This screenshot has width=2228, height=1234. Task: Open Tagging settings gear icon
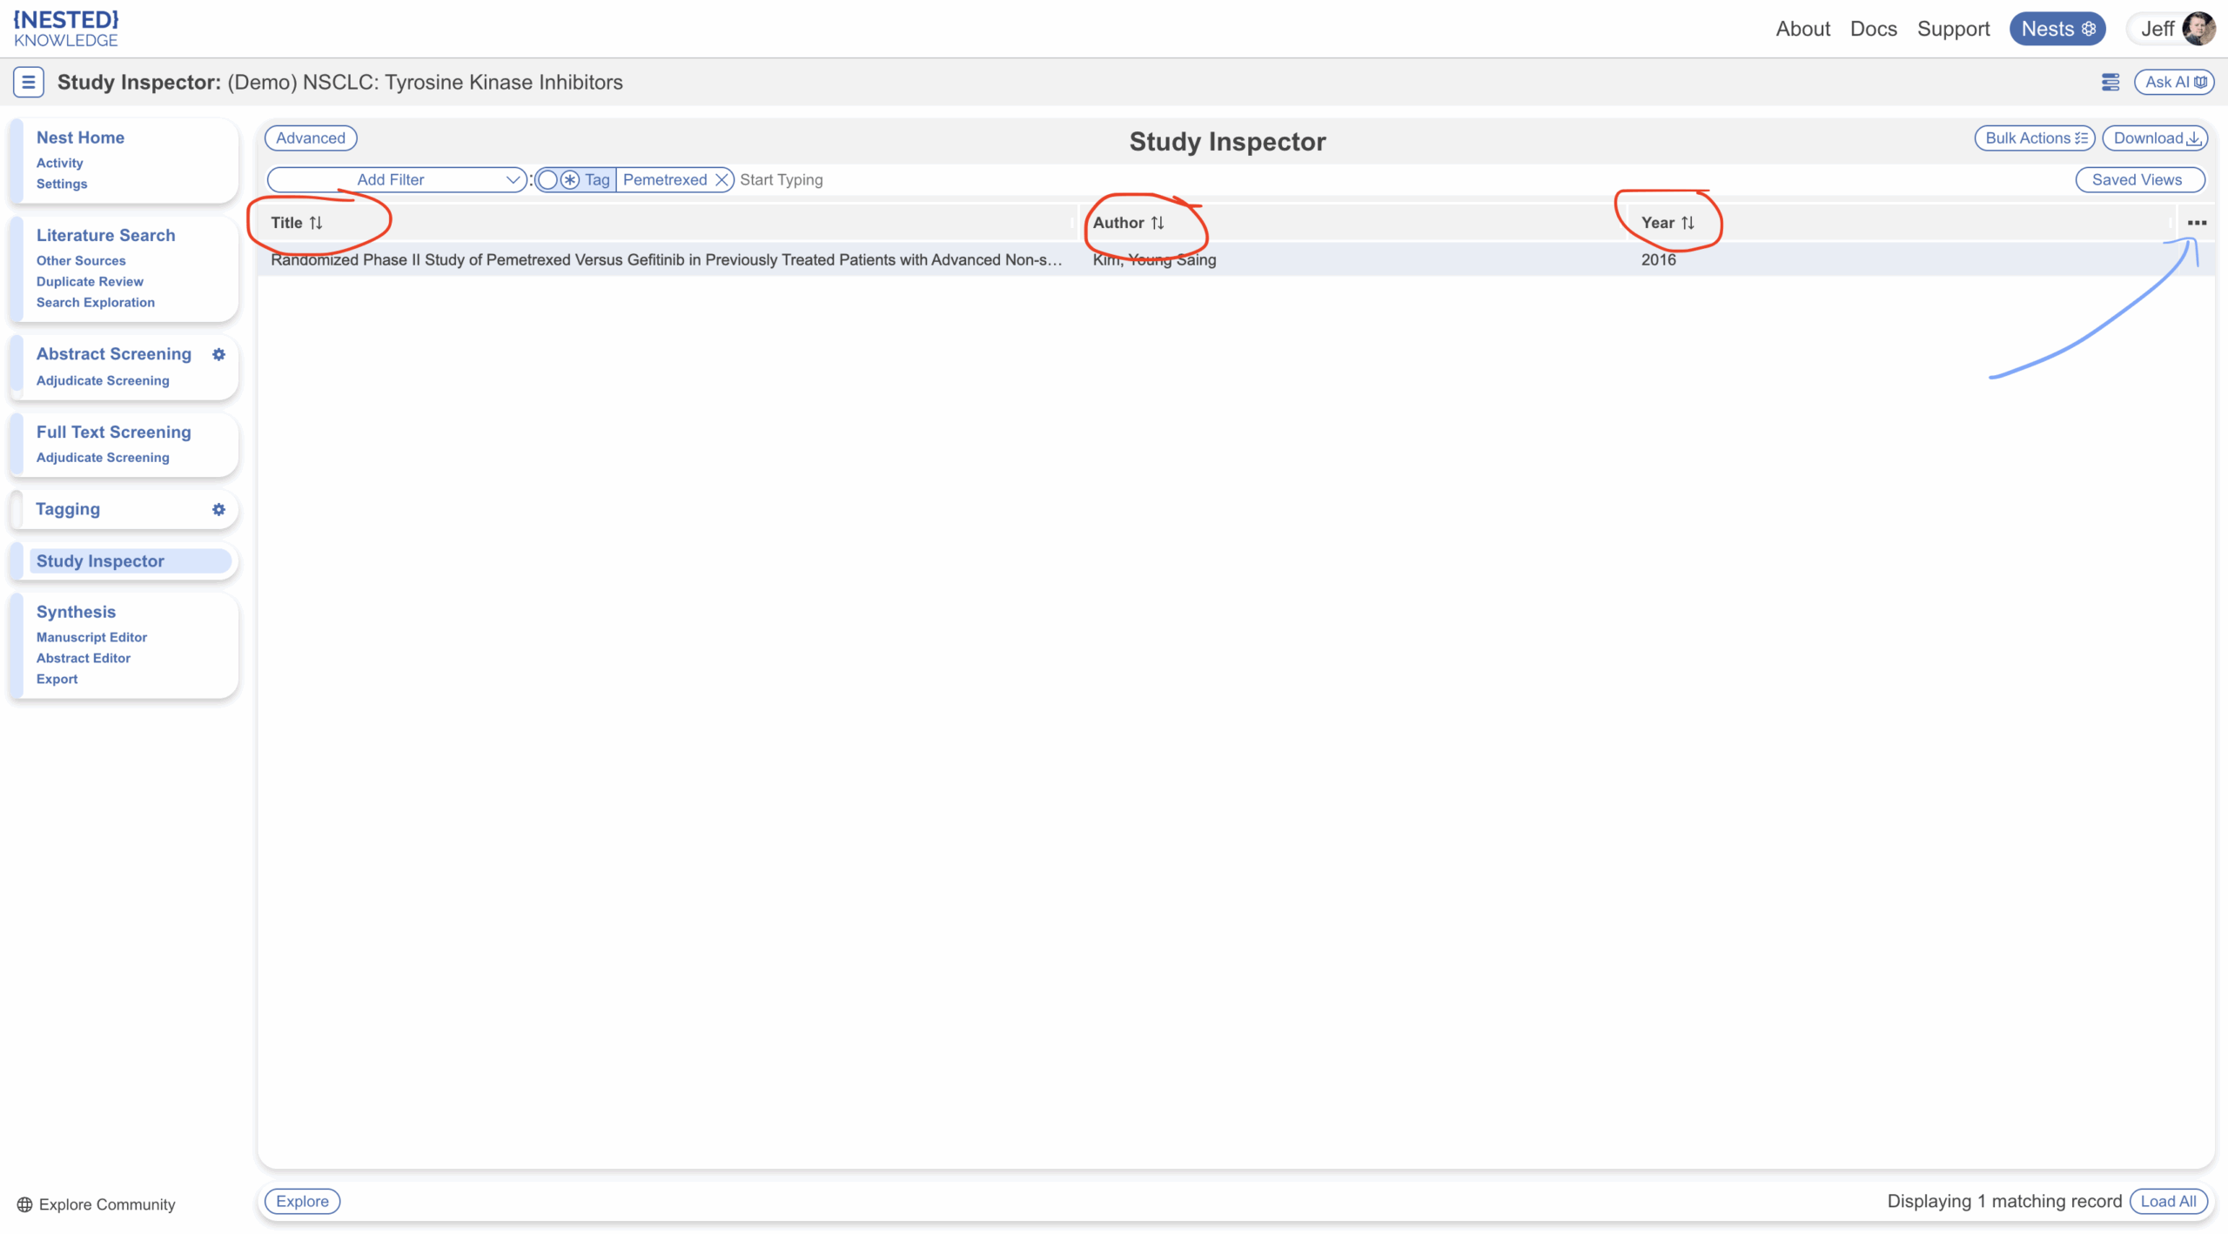click(x=218, y=509)
